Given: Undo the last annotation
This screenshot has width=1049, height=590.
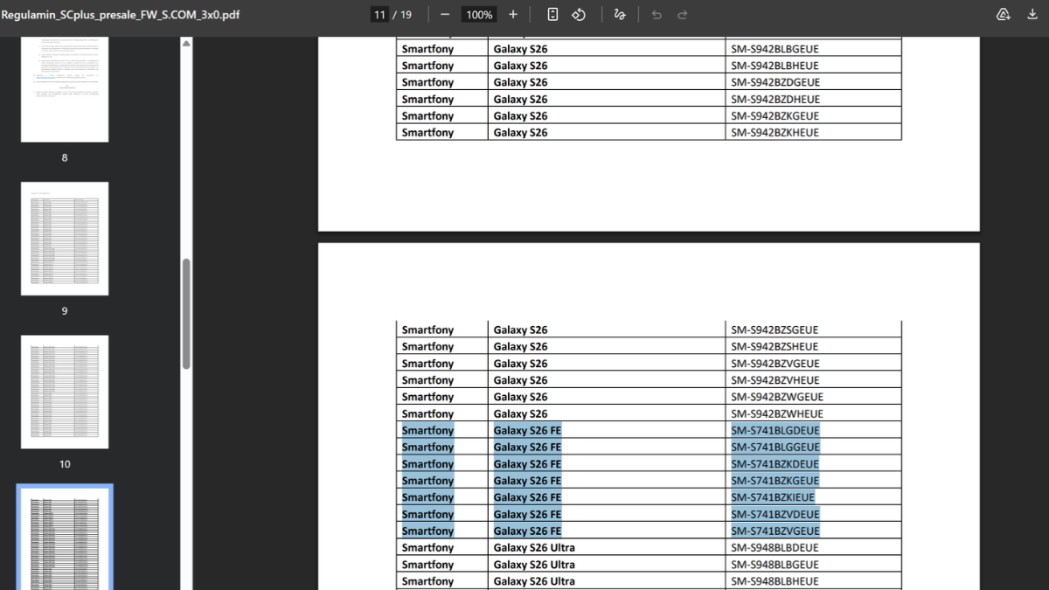Looking at the screenshot, I should click(656, 15).
